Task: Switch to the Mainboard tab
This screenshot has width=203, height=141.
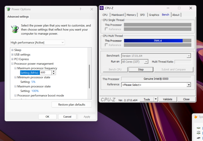Action: pos(117,15)
